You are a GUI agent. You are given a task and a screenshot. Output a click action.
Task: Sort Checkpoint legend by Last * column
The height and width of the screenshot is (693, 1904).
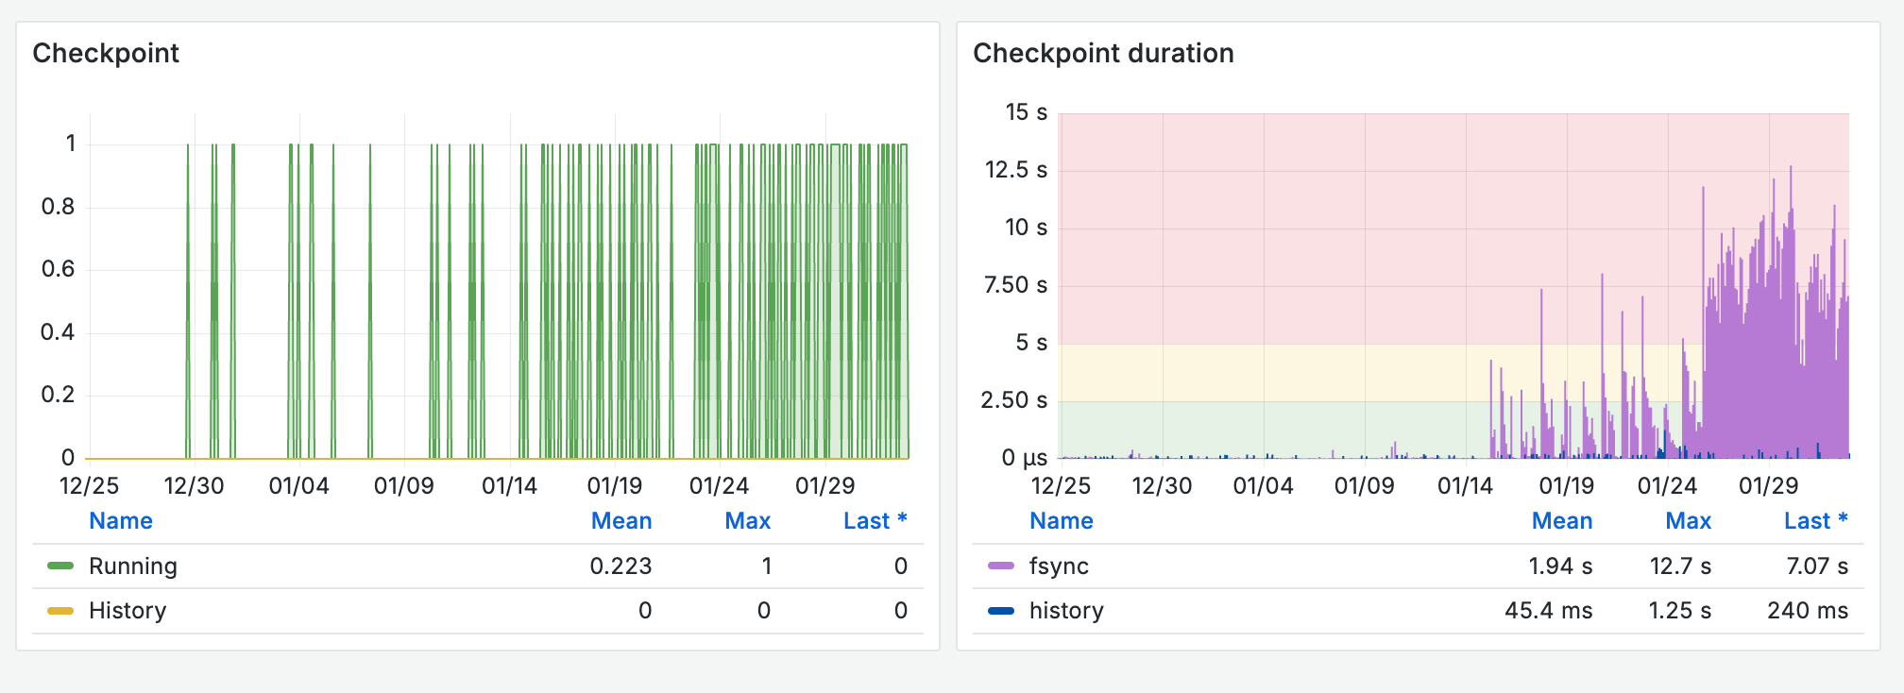coord(875,521)
